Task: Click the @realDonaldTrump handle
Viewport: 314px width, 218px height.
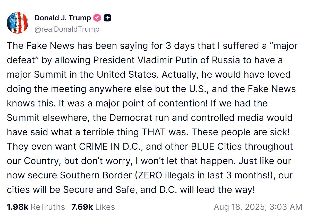Action: [67, 29]
